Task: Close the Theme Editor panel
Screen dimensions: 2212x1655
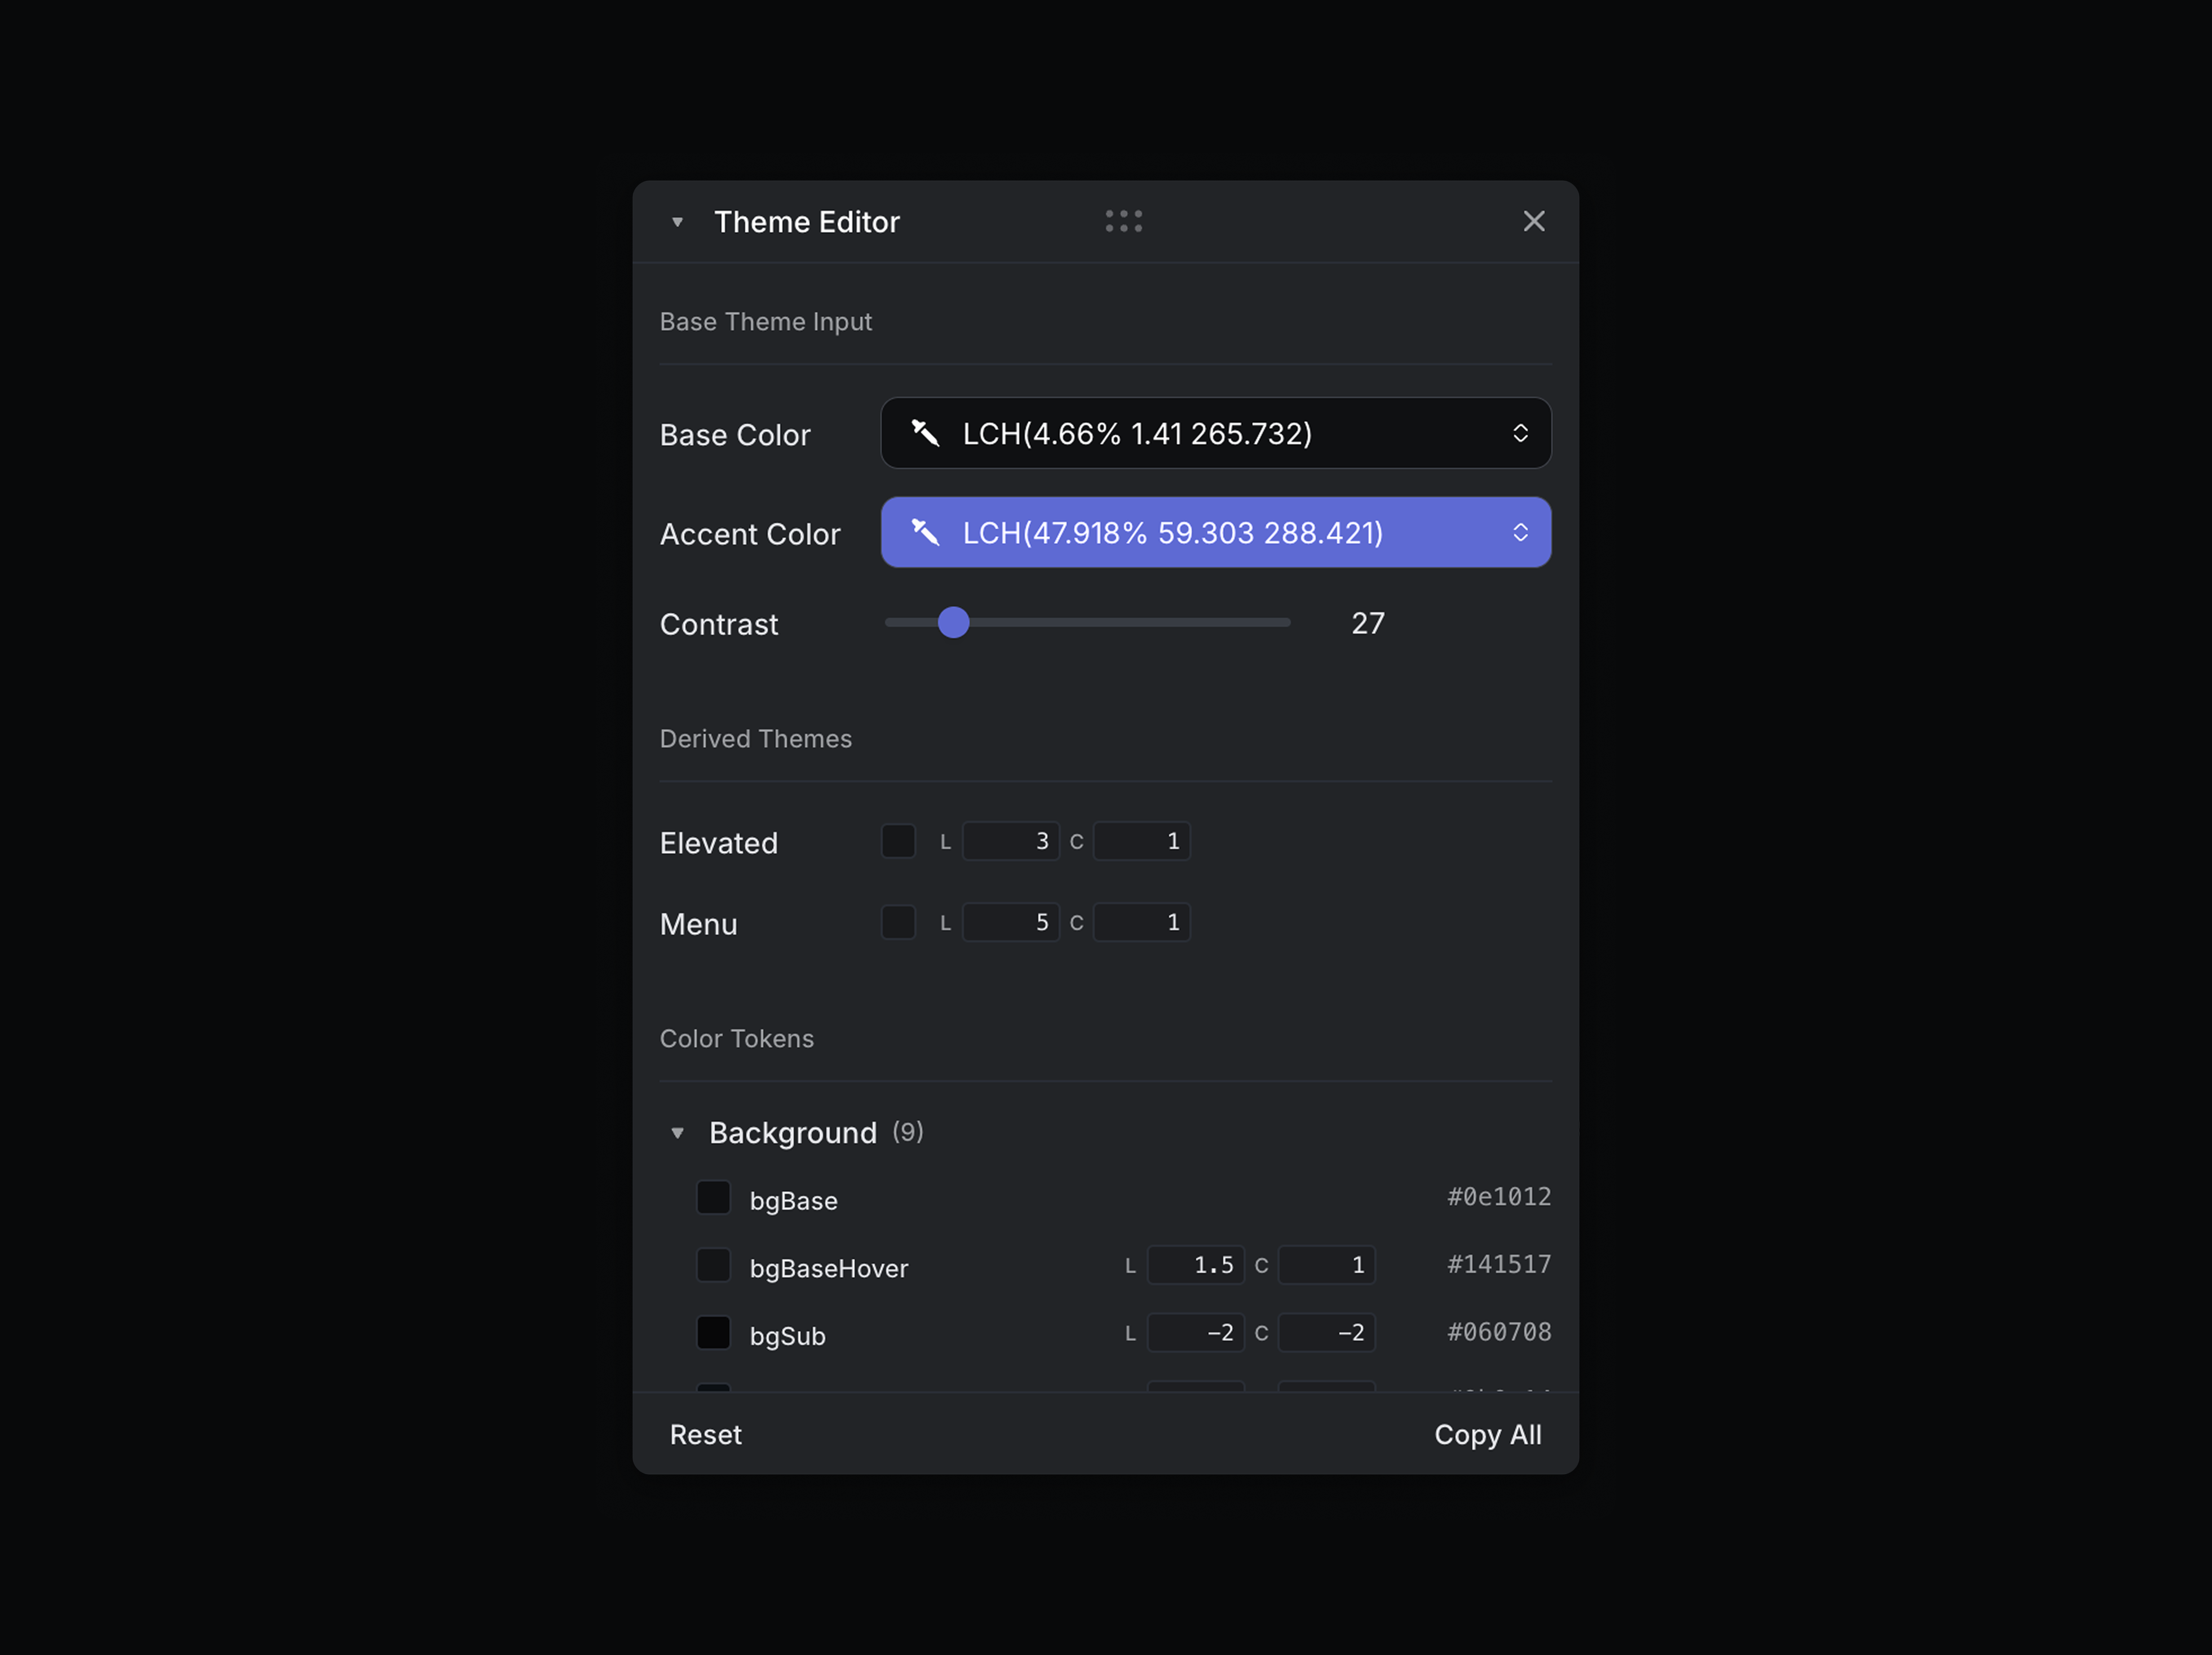Action: pos(1534,221)
